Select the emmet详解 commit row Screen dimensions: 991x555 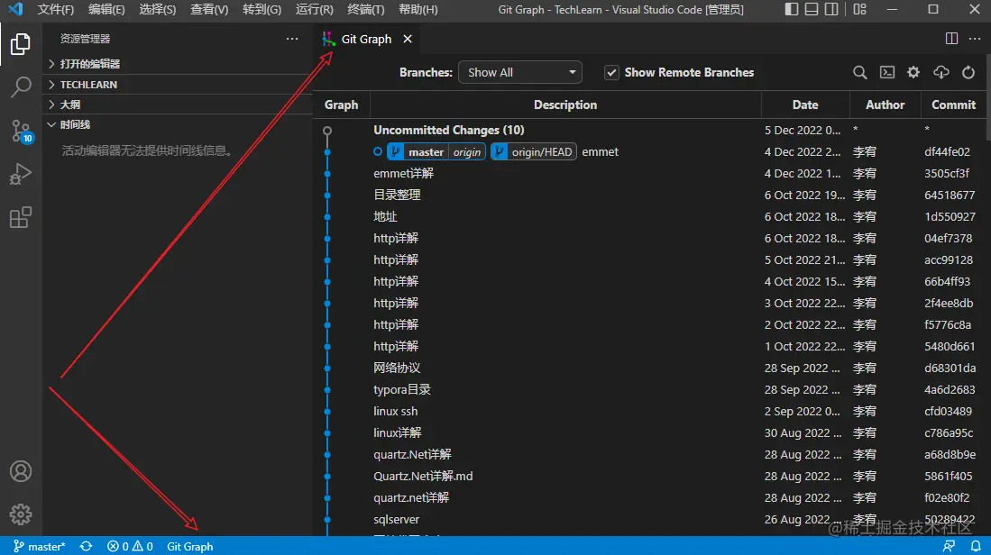pyautogui.click(x=651, y=173)
